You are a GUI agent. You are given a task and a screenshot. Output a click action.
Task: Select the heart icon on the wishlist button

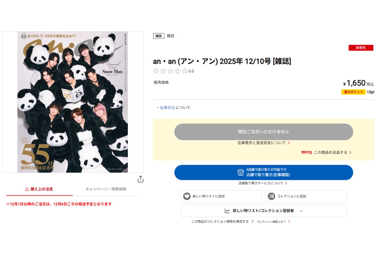click(187, 196)
